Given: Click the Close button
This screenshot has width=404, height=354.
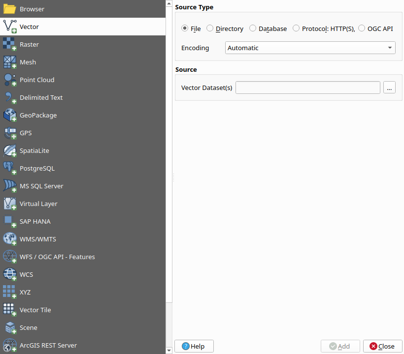Looking at the screenshot, I should click(x=383, y=346).
